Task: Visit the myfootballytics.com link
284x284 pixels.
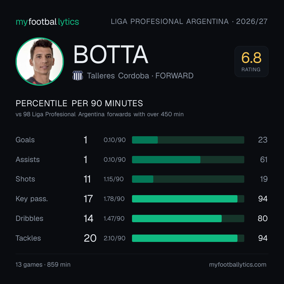Action: point(238,265)
